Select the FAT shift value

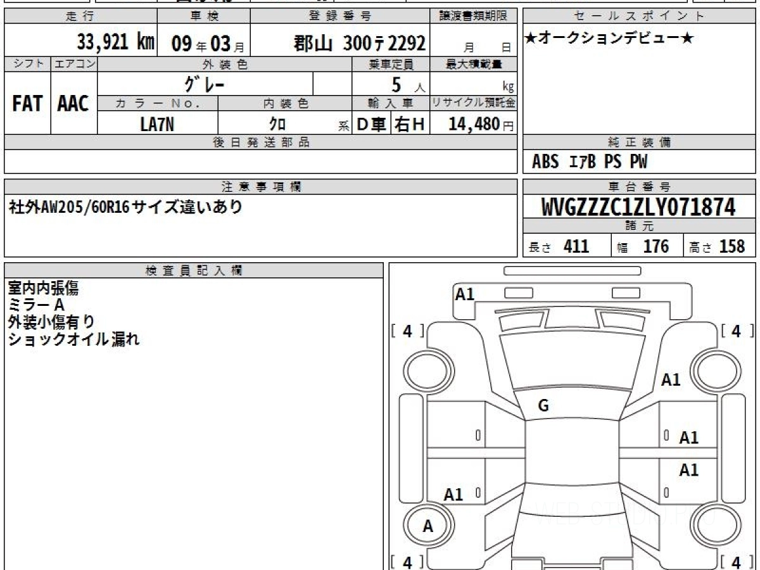tap(27, 104)
